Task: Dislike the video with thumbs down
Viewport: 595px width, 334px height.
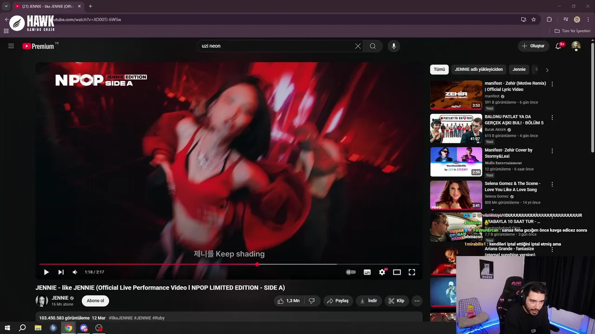Action: [312, 301]
